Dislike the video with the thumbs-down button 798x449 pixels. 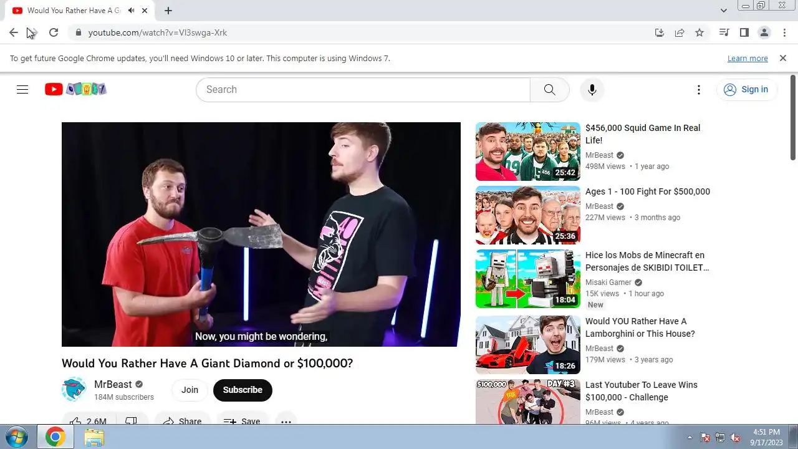[x=132, y=421]
